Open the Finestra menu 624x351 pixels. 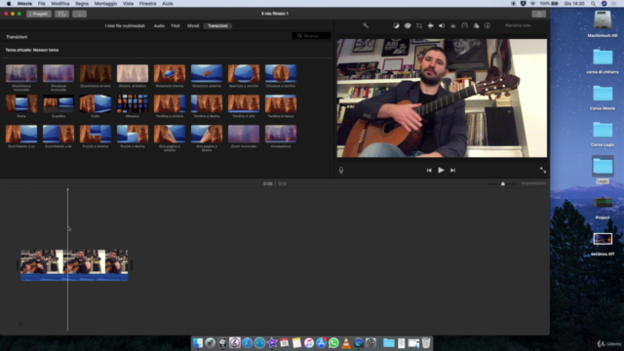tap(147, 4)
